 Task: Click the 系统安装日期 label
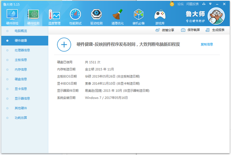click(66, 98)
